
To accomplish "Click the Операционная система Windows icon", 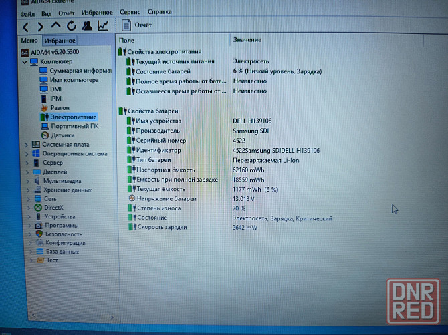I will 36,153.
